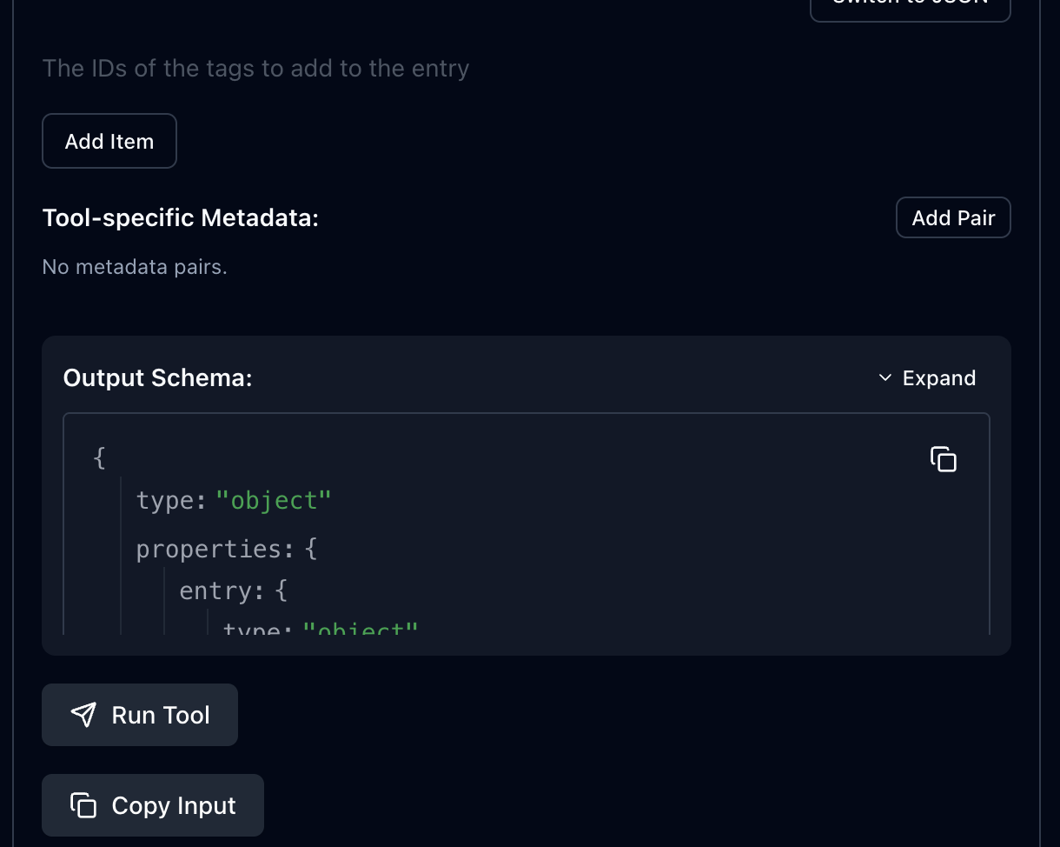Click the partially visible Switch to JSON button

[910, 9]
